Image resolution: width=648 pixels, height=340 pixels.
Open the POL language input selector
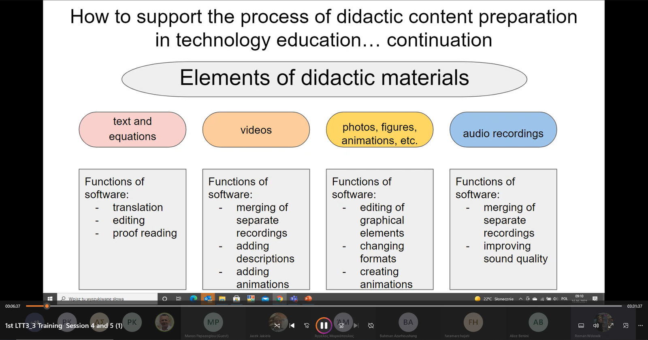point(564,299)
